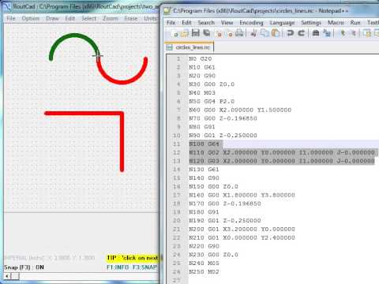The height and width of the screenshot is (284, 379).
Task: Cut selection using the scissors icon
Action: pos(253,33)
